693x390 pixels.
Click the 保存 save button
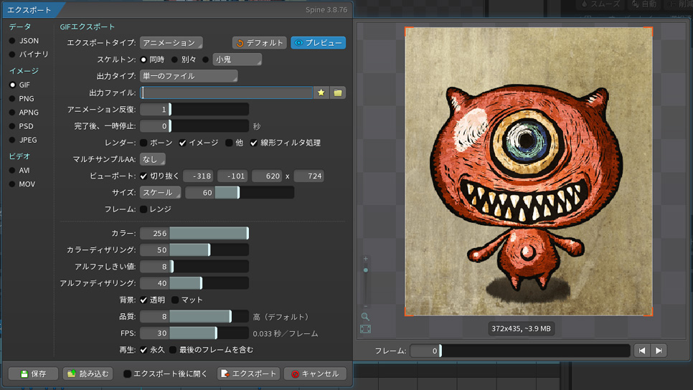[33, 374]
